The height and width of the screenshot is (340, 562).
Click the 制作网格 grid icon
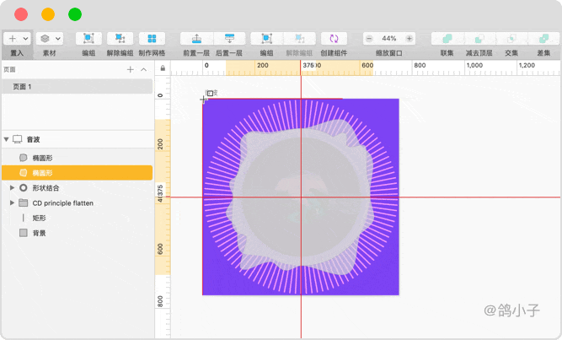pos(152,39)
